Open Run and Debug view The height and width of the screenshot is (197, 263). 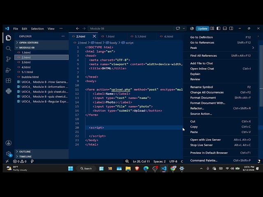click(8, 70)
